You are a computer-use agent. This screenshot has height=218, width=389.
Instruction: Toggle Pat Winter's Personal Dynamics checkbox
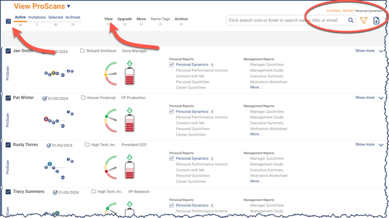pyautogui.click(x=171, y=111)
